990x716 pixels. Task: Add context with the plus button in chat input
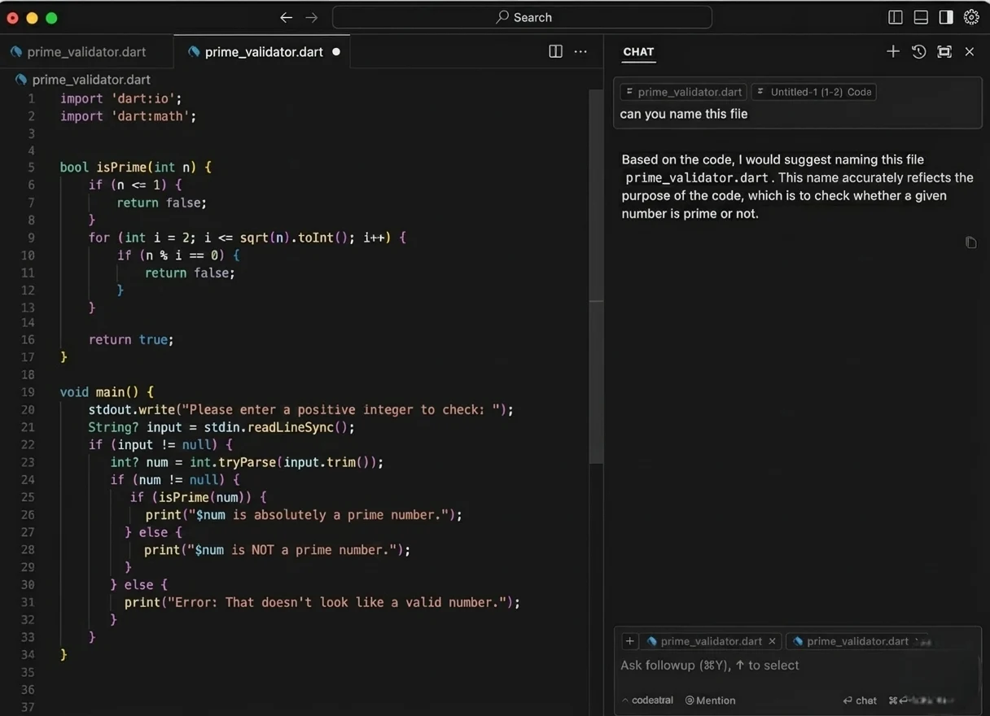(x=629, y=641)
